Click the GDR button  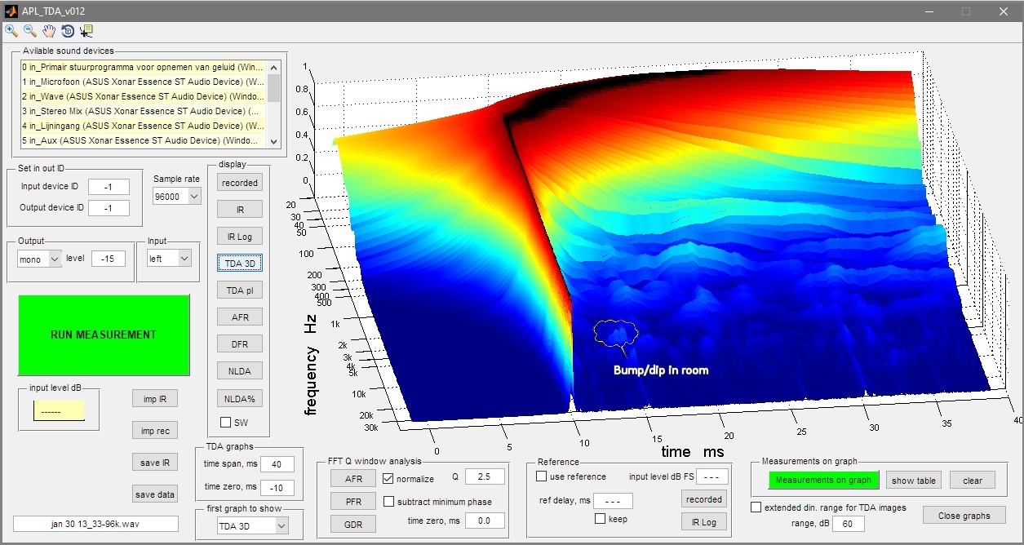[x=353, y=524]
